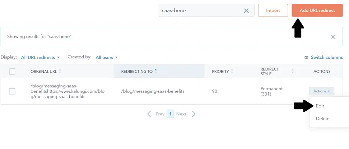Go to next page chevron
Viewport: 349px width, 149px height.
pyautogui.click(x=194, y=114)
